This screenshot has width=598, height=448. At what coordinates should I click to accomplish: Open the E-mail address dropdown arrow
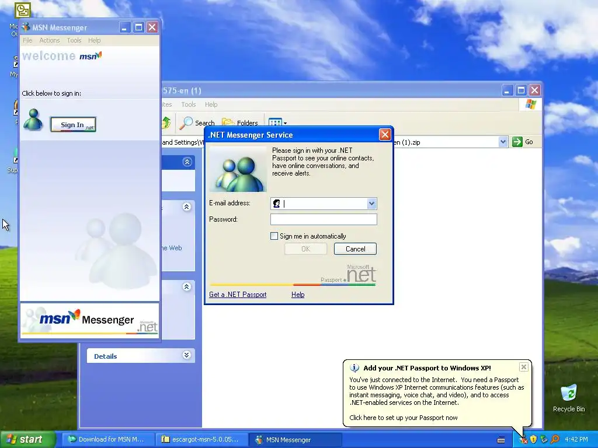pos(371,204)
